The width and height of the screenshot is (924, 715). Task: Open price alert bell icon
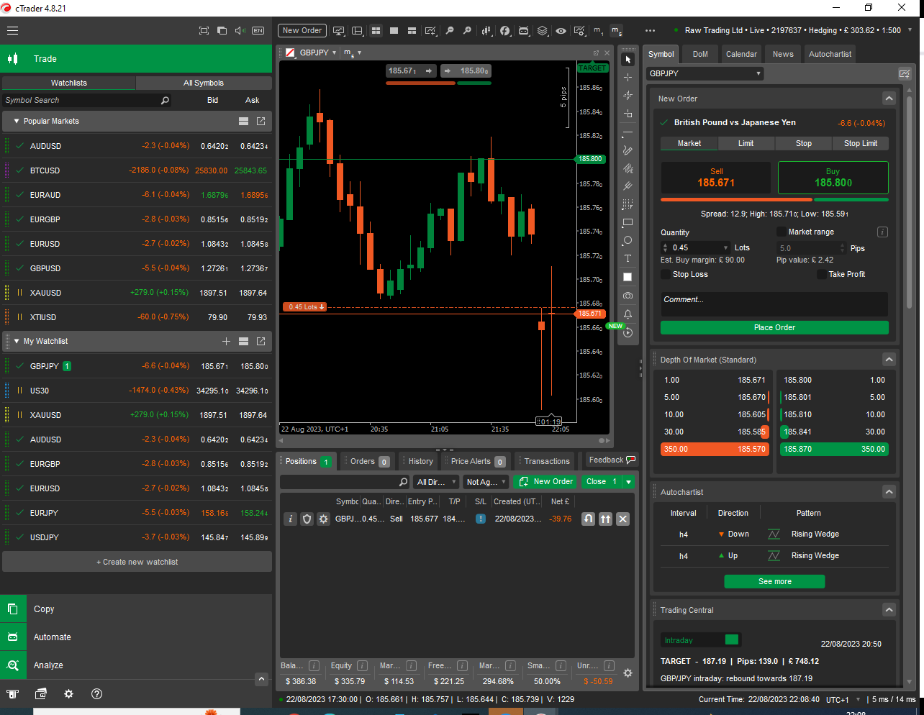pos(628,314)
